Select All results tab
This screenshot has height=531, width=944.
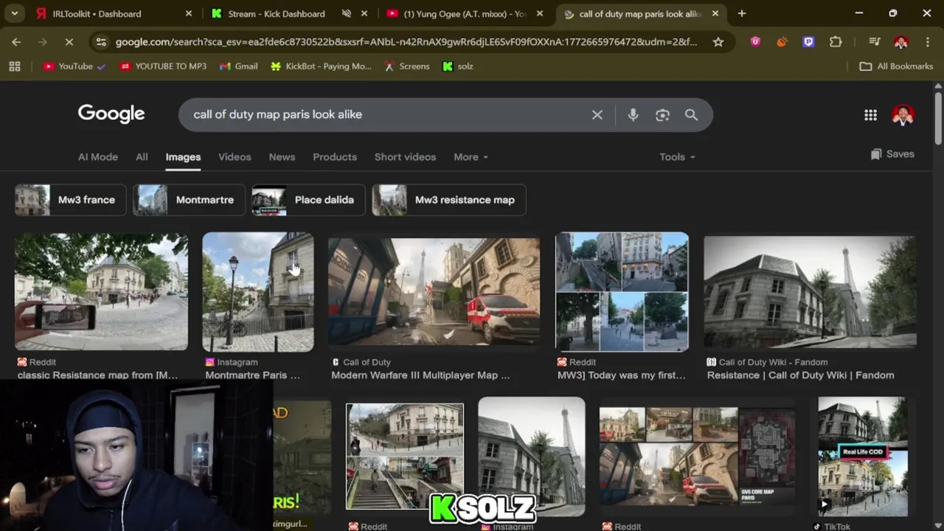pos(142,157)
